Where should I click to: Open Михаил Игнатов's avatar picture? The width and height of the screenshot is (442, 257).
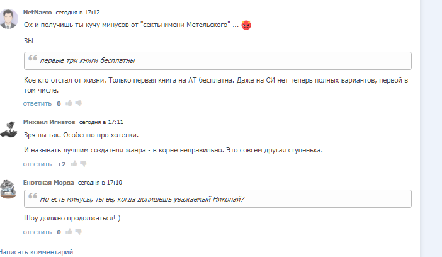(x=8, y=128)
